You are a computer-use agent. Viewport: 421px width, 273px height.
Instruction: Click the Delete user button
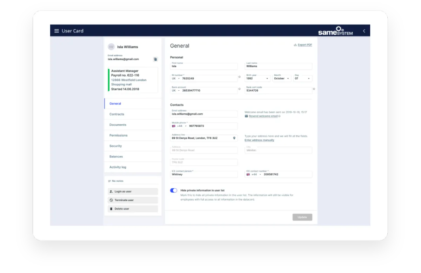(x=133, y=209)
